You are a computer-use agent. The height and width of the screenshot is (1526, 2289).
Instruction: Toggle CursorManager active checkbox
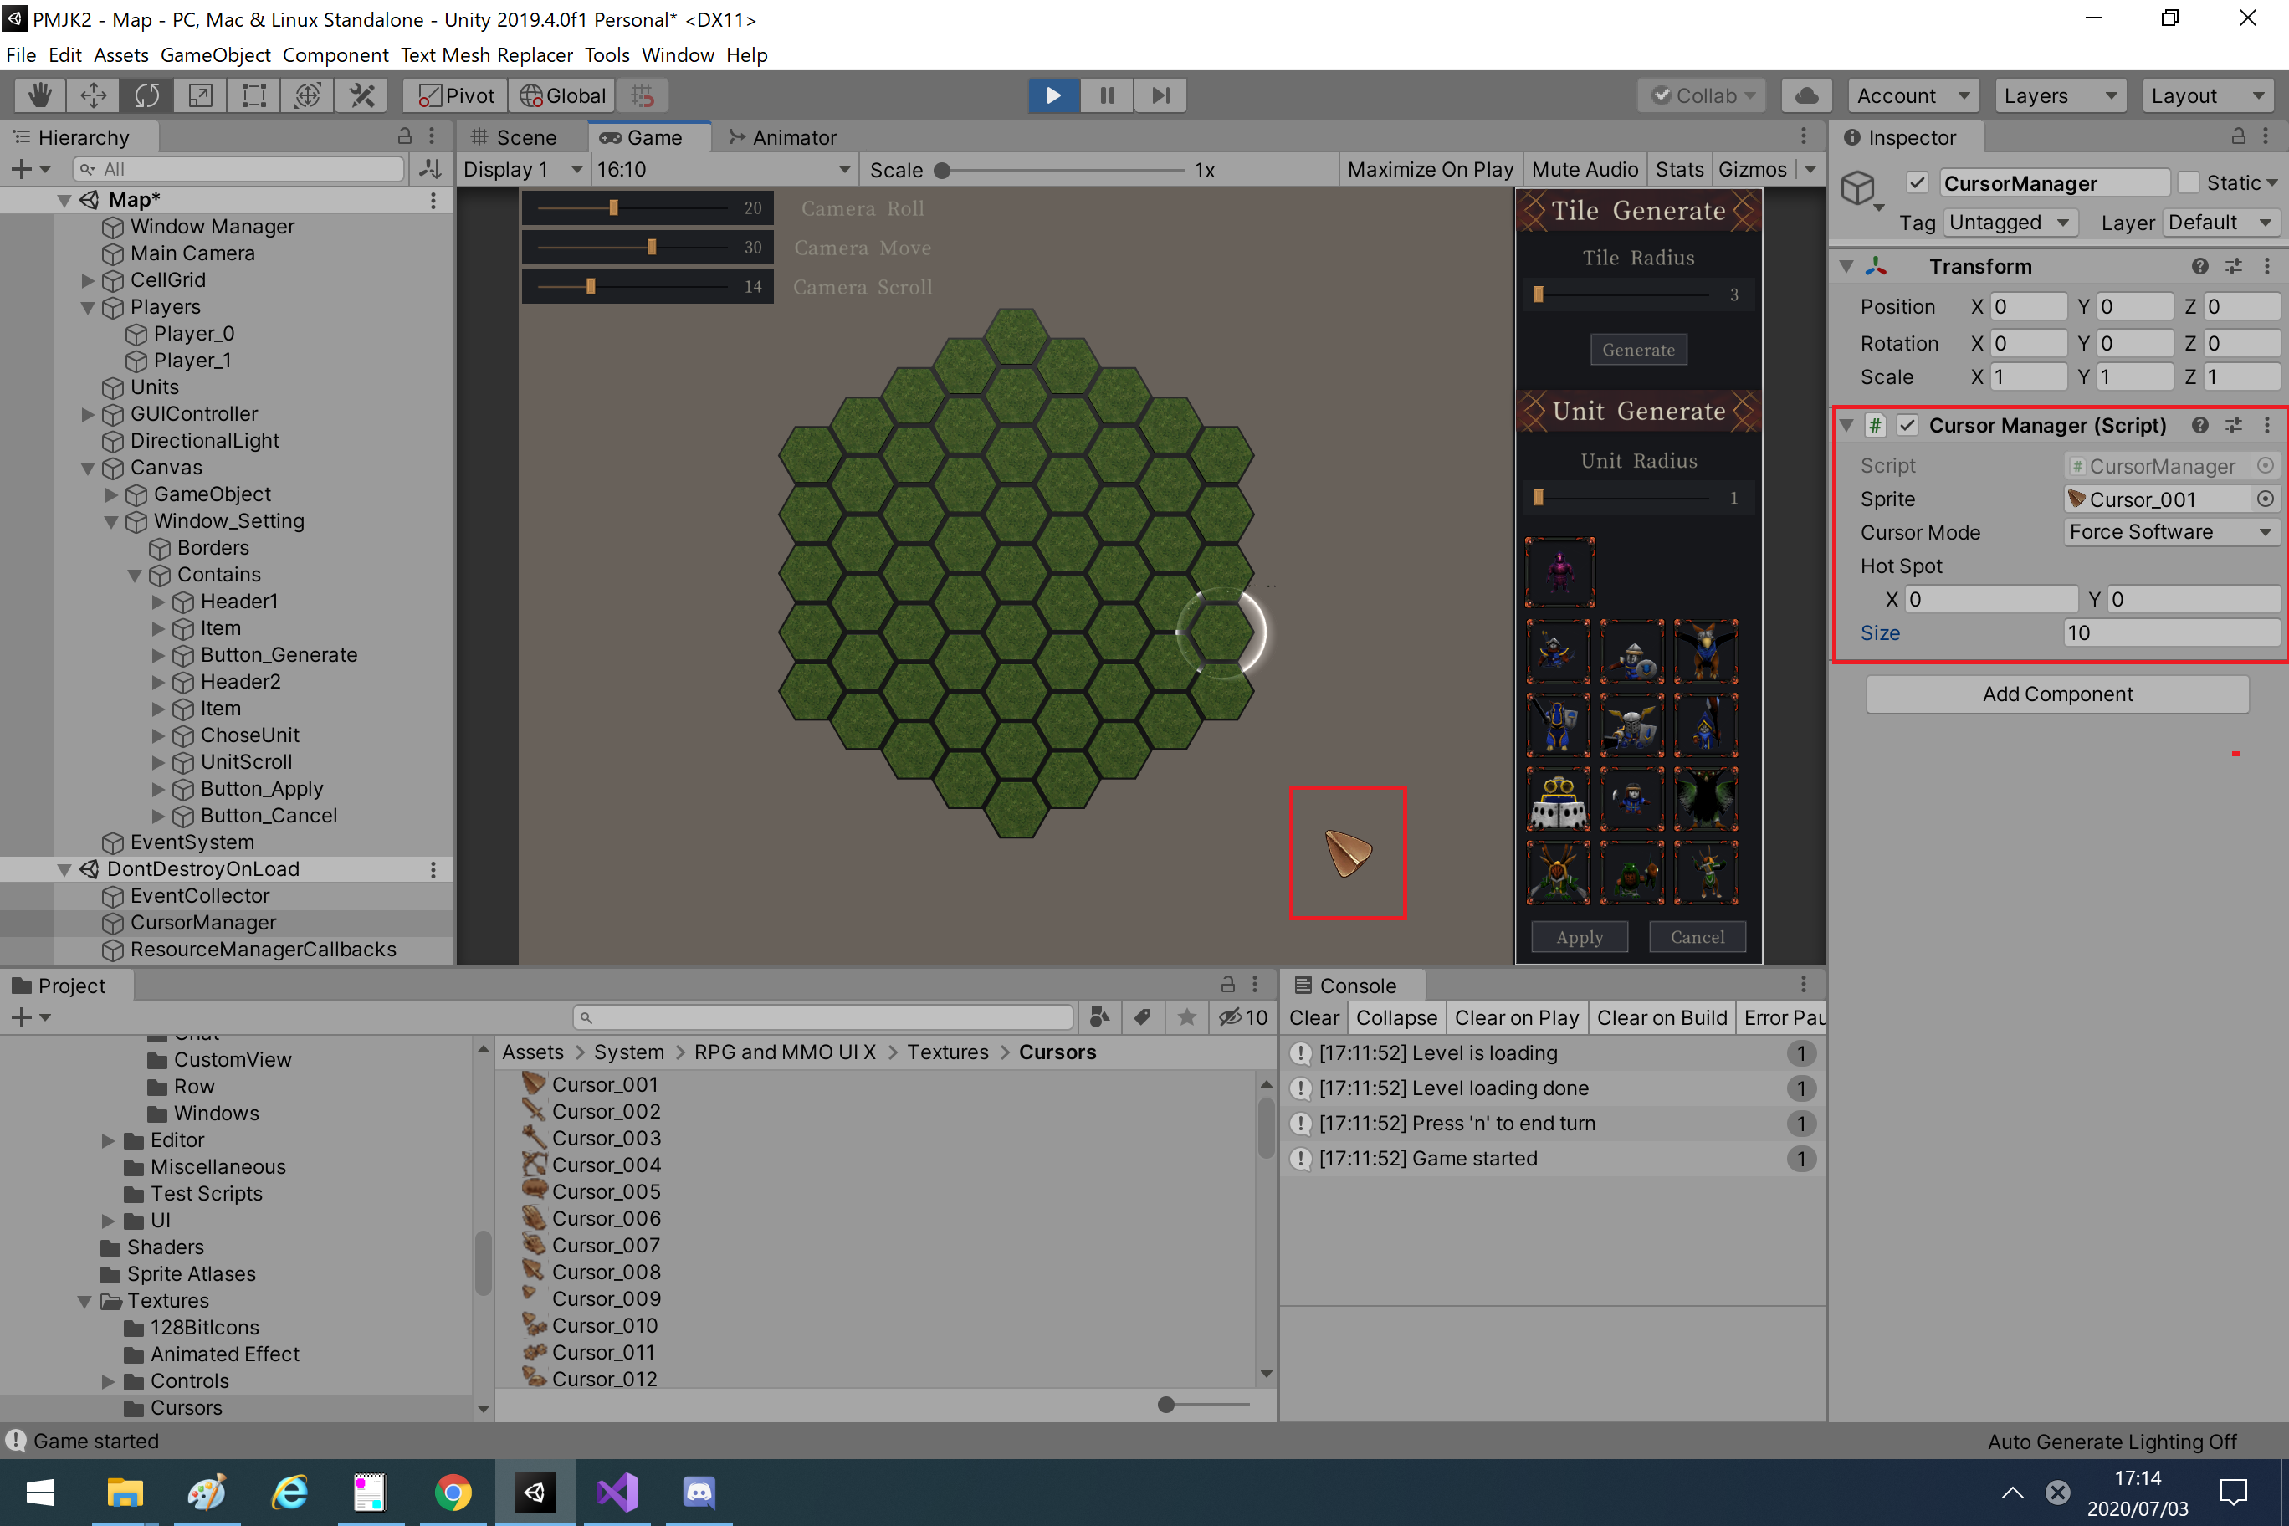pyautogui.click(x=1916, y=183)
